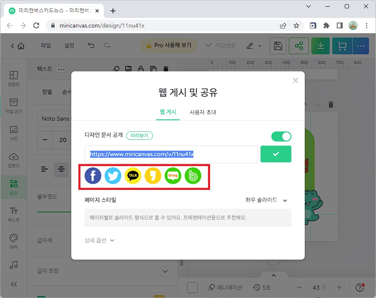This screenshot has height=298, width=376.
Task: Click the green share icon button
Action: point(299,45)
